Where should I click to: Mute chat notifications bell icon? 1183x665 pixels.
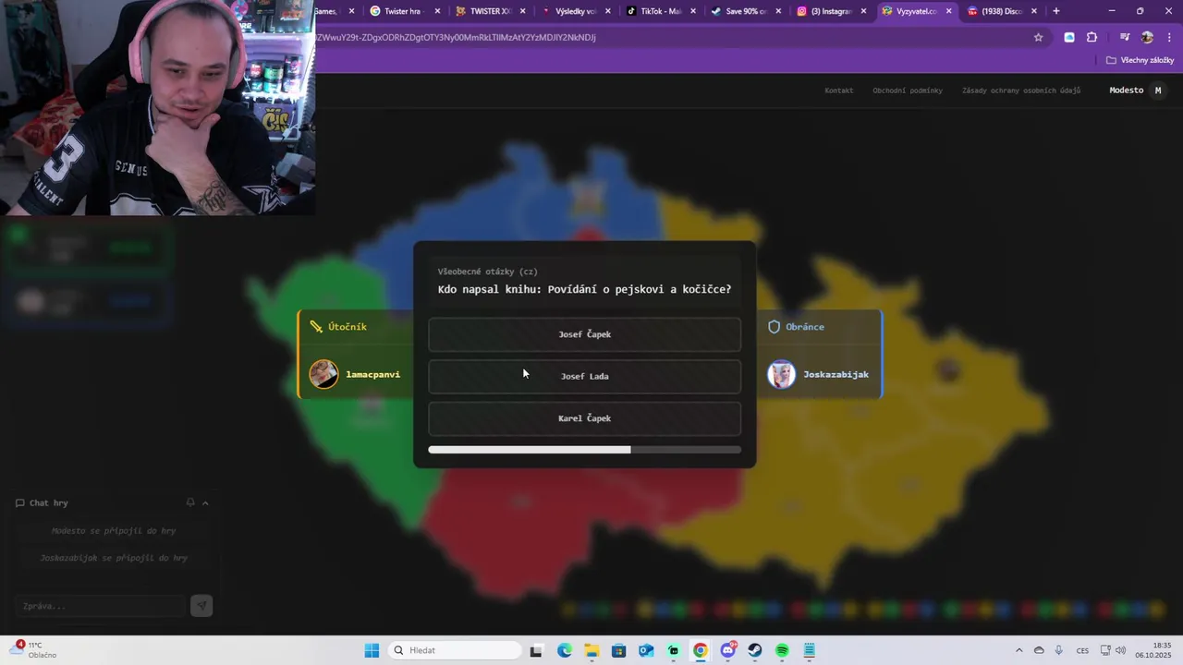pos(190,502)
